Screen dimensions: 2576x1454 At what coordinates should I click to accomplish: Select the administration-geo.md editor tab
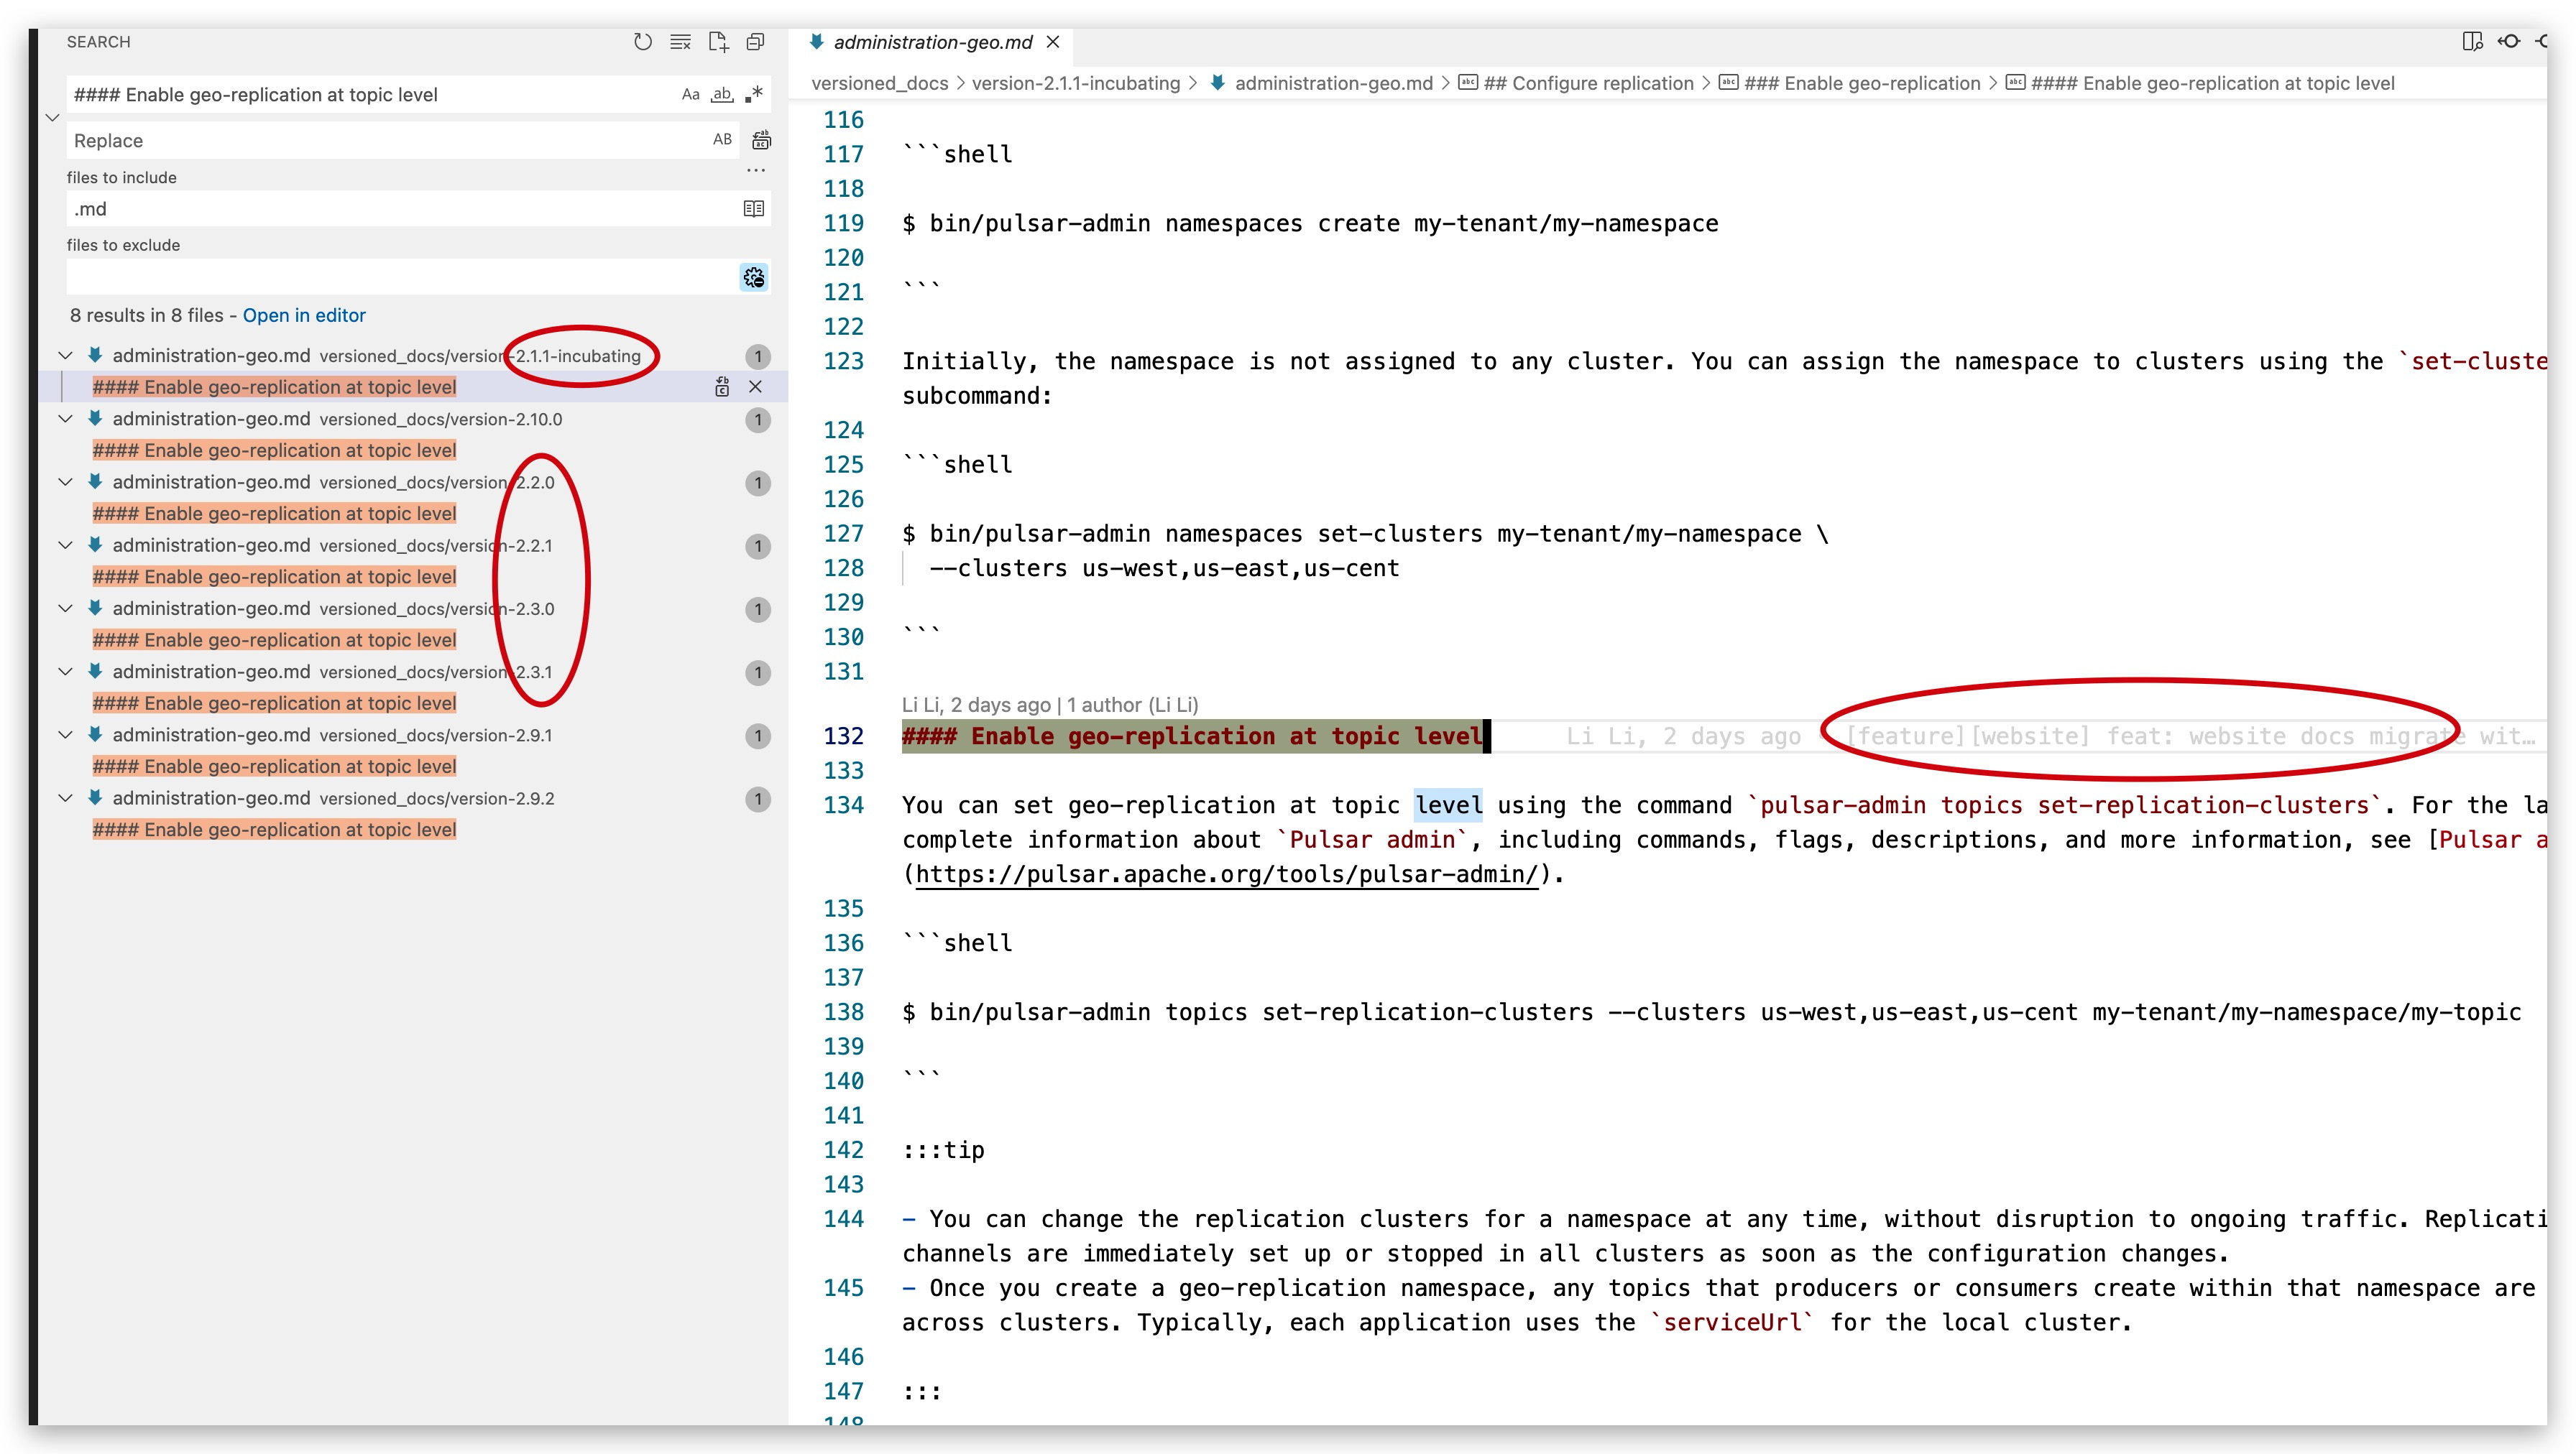932,42
